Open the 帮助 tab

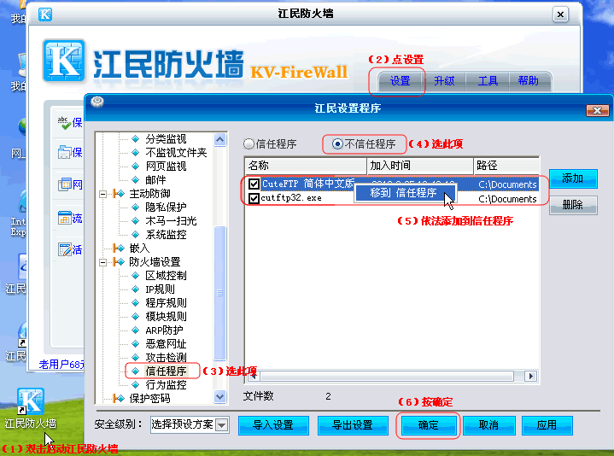point(529,81)
